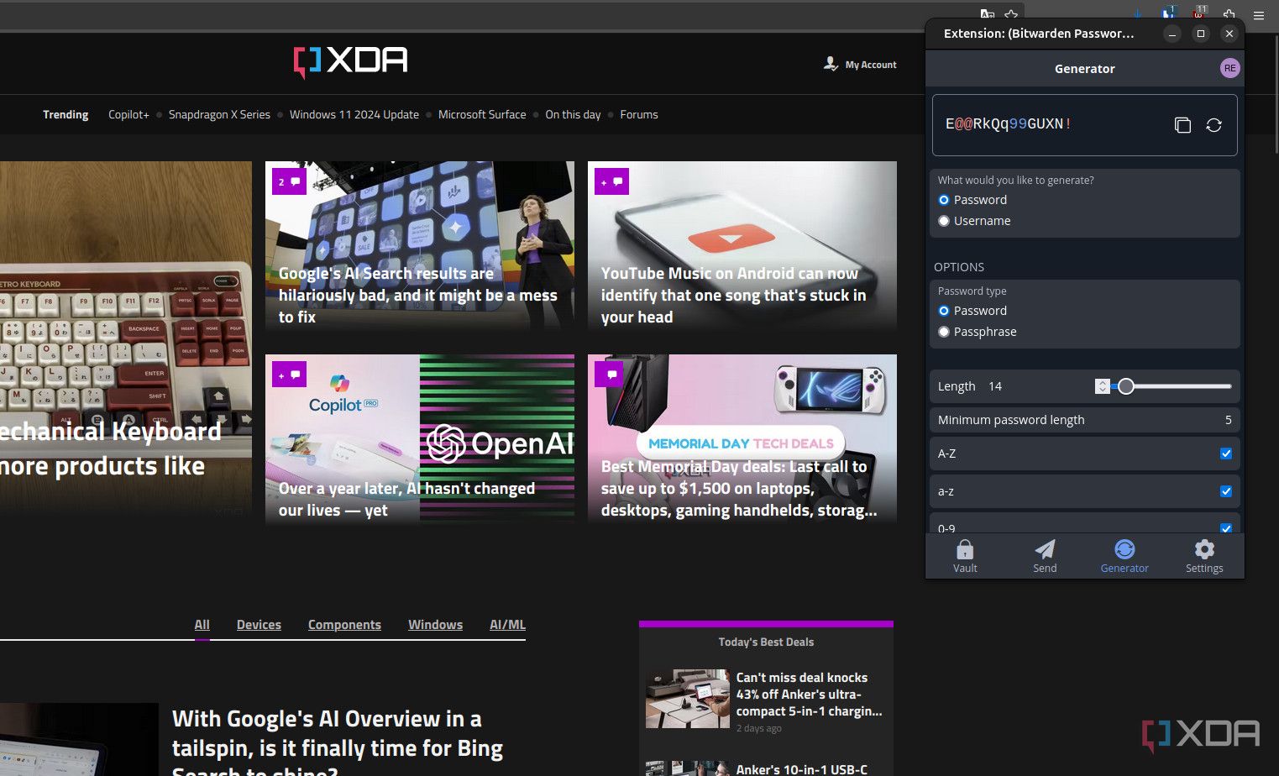The width and height of the screenshot is (1279, 776).
Task: Open the browser hamburger menu
Action: [x=1259, y=15]
